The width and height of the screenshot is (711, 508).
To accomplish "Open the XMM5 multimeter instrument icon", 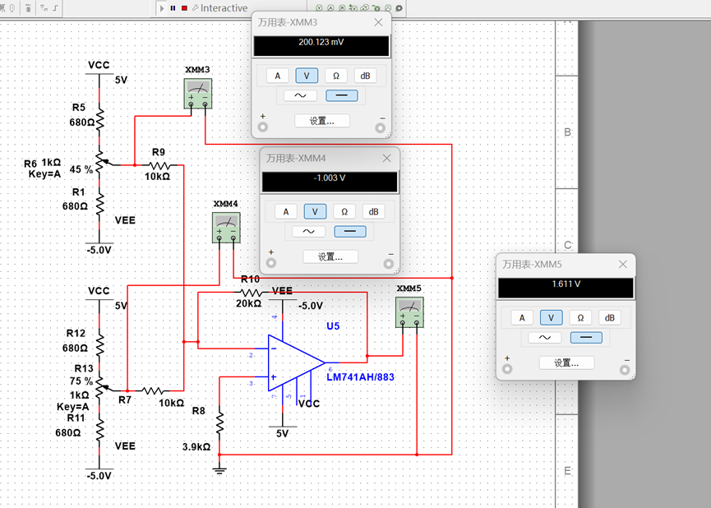I will coord(409,312).
